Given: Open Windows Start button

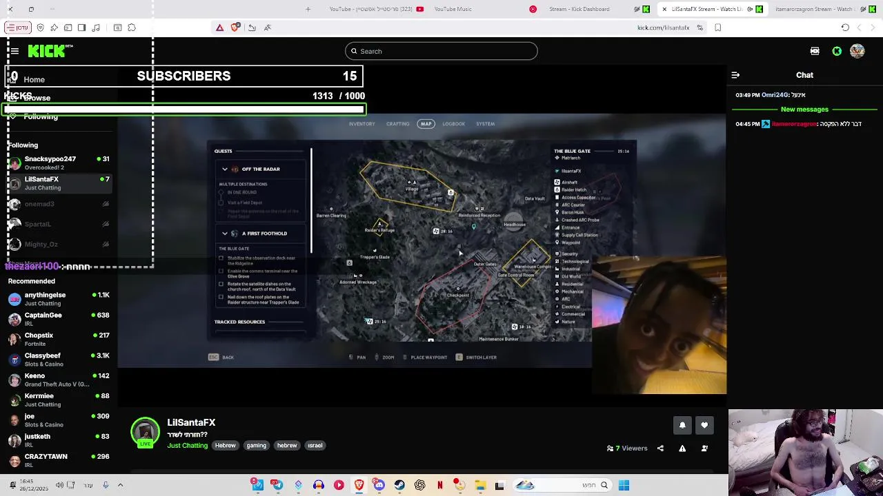Looking at the screenshot, I should point(624,485).
